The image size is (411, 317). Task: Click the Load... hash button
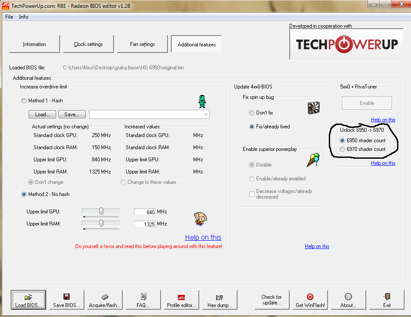click(43, 114)
